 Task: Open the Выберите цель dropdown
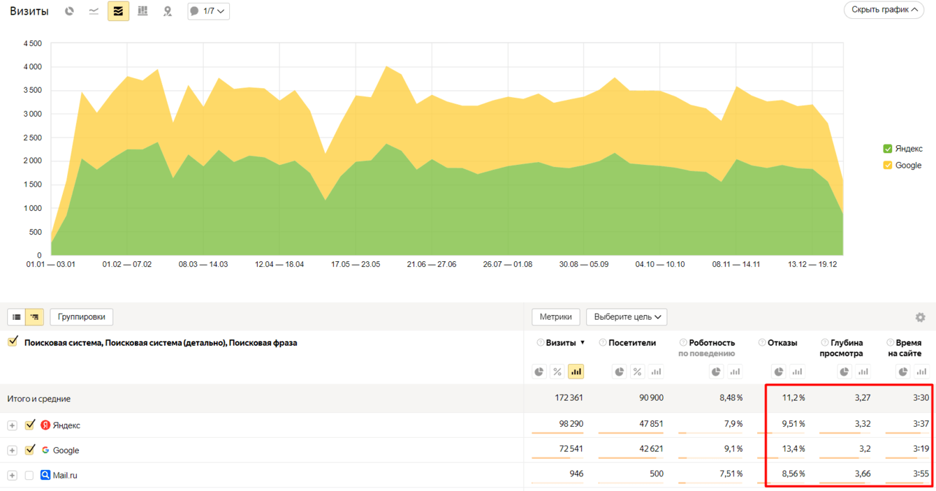(627, 317)
